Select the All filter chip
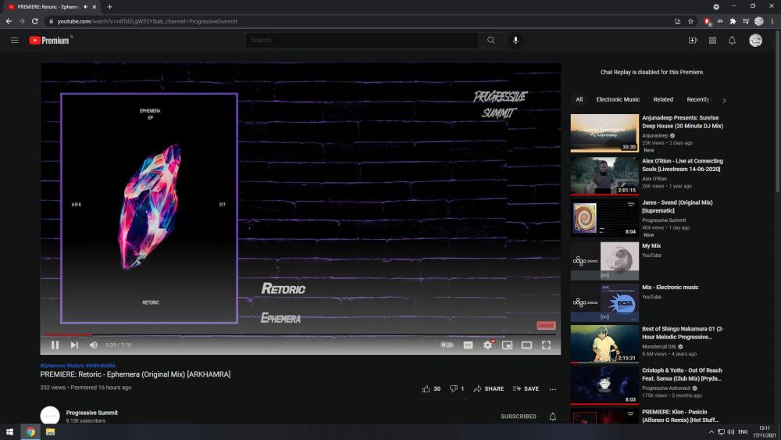The width and height of the screenshot is (781, 440). point(579,100)
